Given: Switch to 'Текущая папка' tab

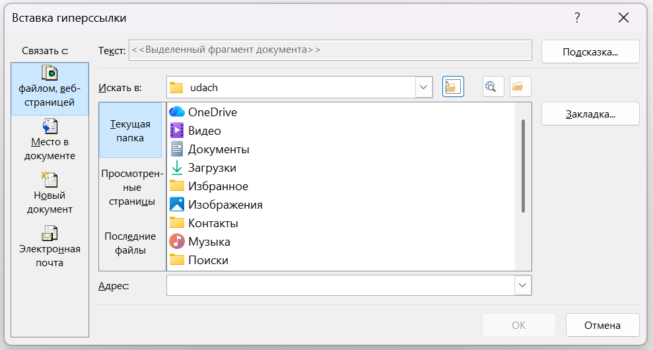Looking at the screenshot, I should coord(130,130).
